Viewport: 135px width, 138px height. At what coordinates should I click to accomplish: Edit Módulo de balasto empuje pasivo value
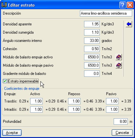point(92,65)
